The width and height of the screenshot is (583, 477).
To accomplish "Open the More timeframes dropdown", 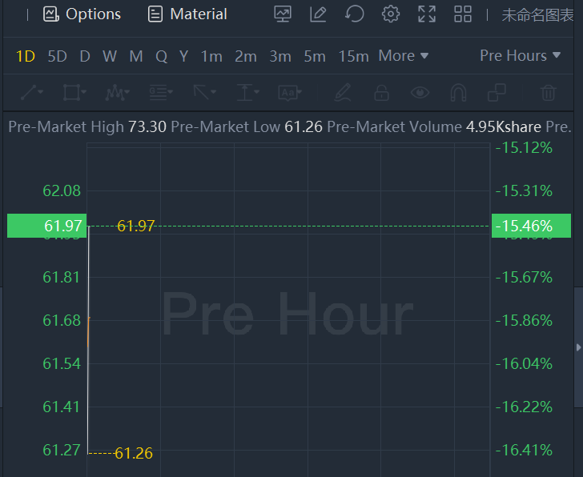I will (x=403, y=56).
